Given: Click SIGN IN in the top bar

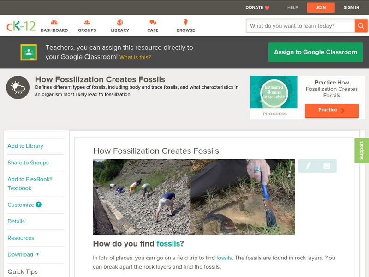Looking at the screenshot, I should (x=351, y=8).
